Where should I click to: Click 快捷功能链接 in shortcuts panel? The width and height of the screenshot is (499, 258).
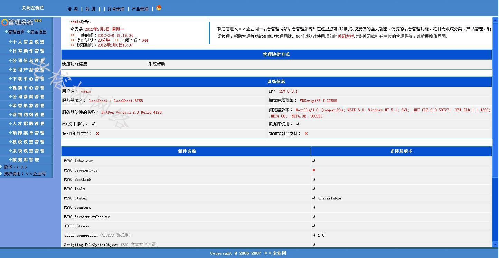(75, 64)
